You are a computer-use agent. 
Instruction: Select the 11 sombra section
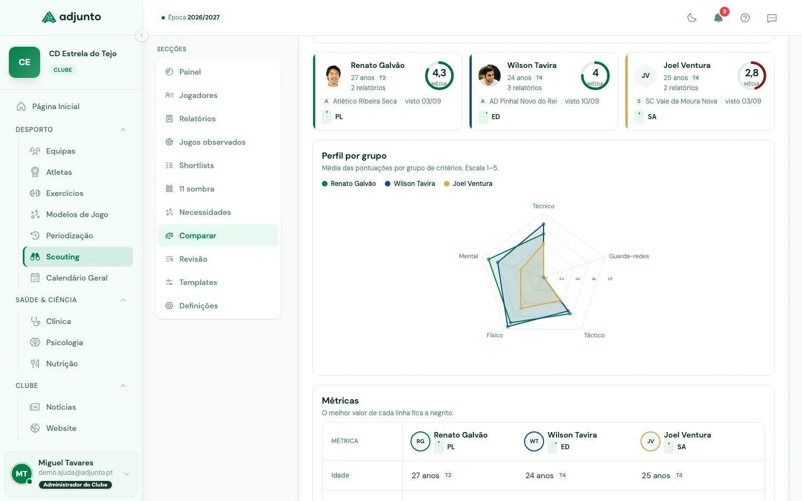point(218,189)
